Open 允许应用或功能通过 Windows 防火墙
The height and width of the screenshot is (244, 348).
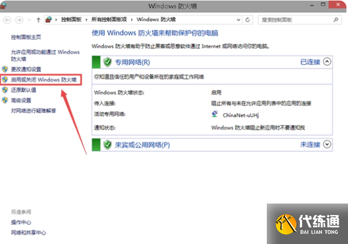pos(45,55)
